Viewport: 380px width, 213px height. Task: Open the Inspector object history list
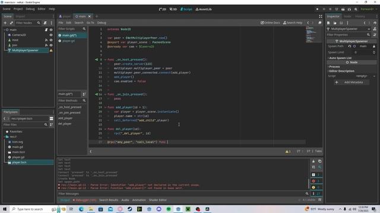point(375,23)
